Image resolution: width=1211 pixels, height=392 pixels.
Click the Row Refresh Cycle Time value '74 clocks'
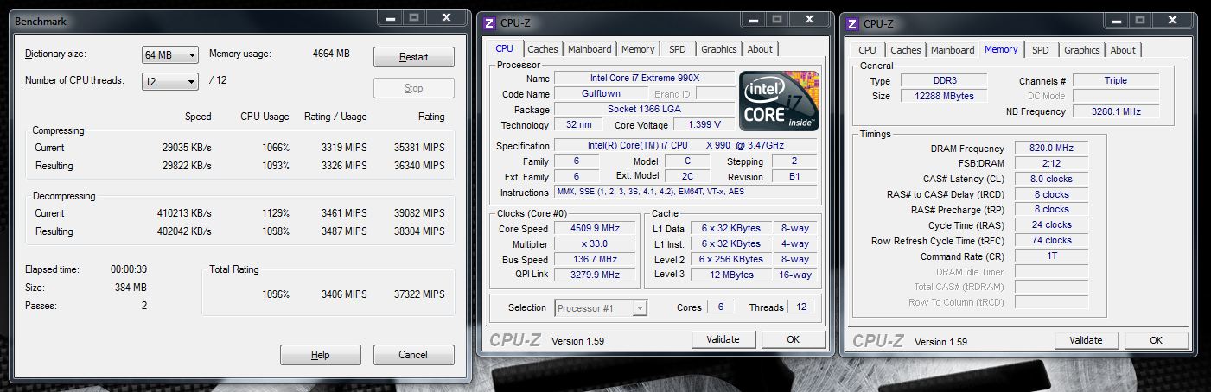pyautogui.click(x=1051, y=241)
